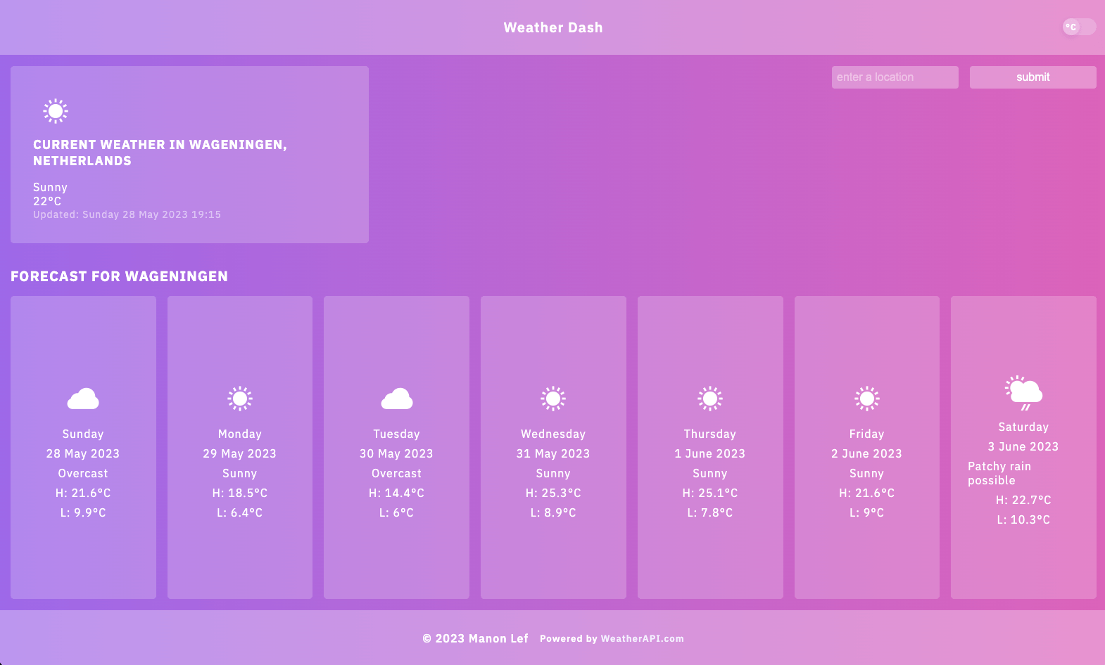Click Sunday 28 May forecast card

(x=83, y=446)
